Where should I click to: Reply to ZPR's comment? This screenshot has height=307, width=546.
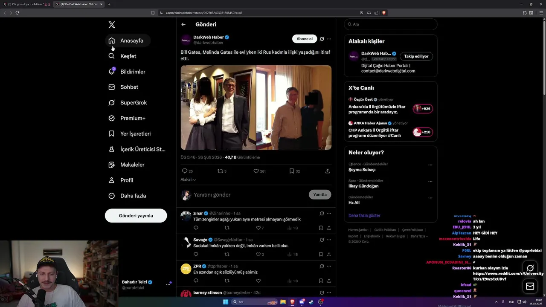[x=196, y=281]
